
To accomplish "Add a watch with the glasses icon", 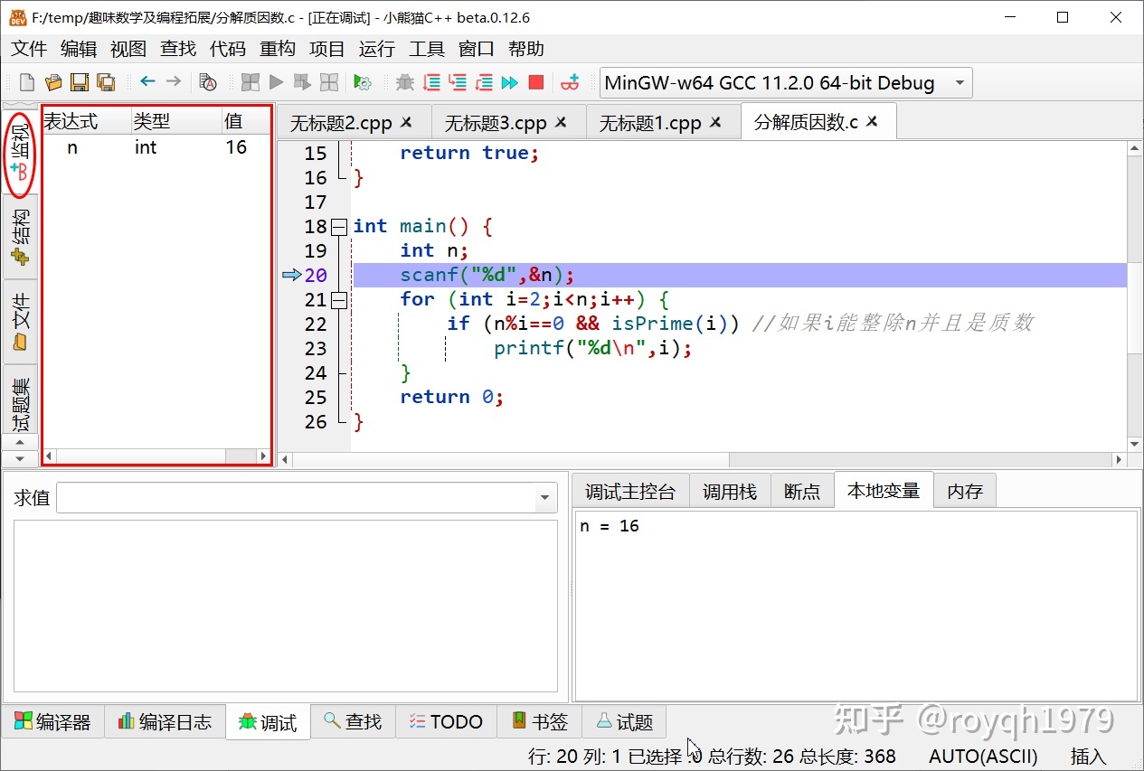I will (570, 82).
